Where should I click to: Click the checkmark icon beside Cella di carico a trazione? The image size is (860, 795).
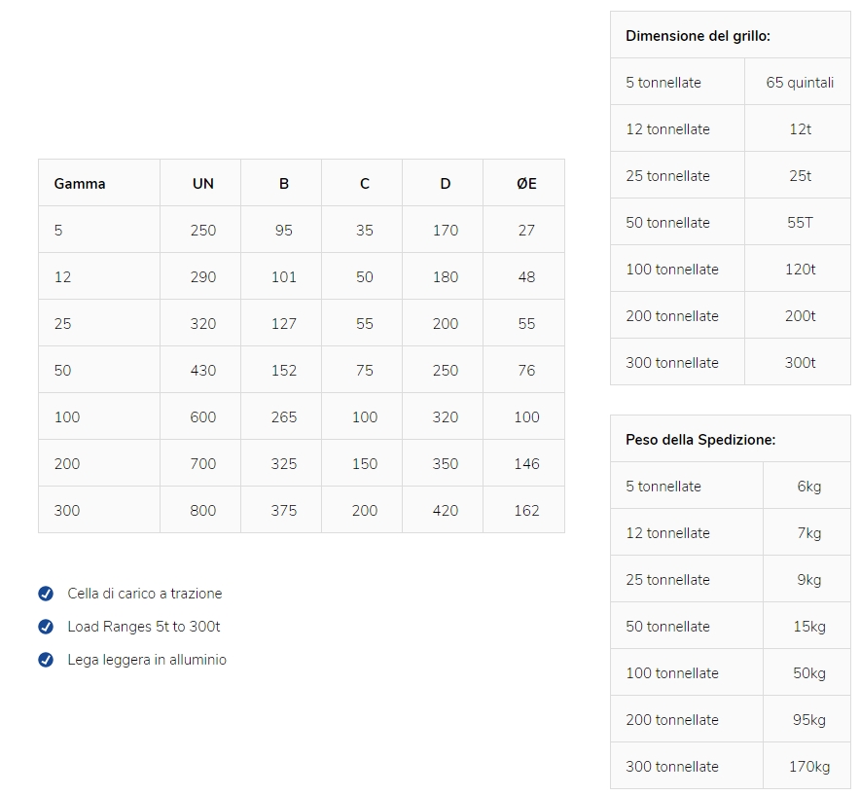(46, 594)
